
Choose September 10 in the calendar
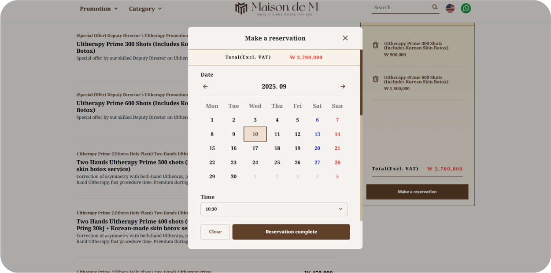pyautogui.click(x=255, y=134)
